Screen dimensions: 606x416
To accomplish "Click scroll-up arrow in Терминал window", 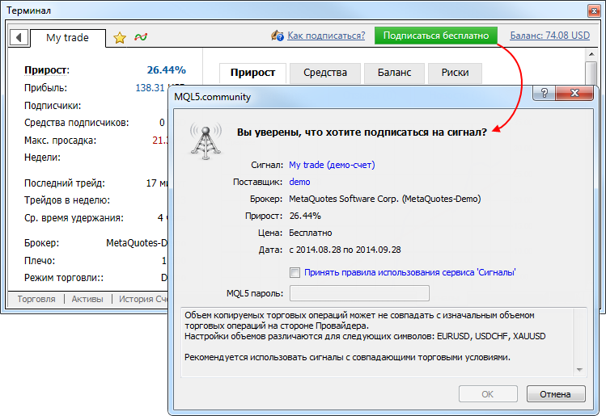I will pos(591,54).
